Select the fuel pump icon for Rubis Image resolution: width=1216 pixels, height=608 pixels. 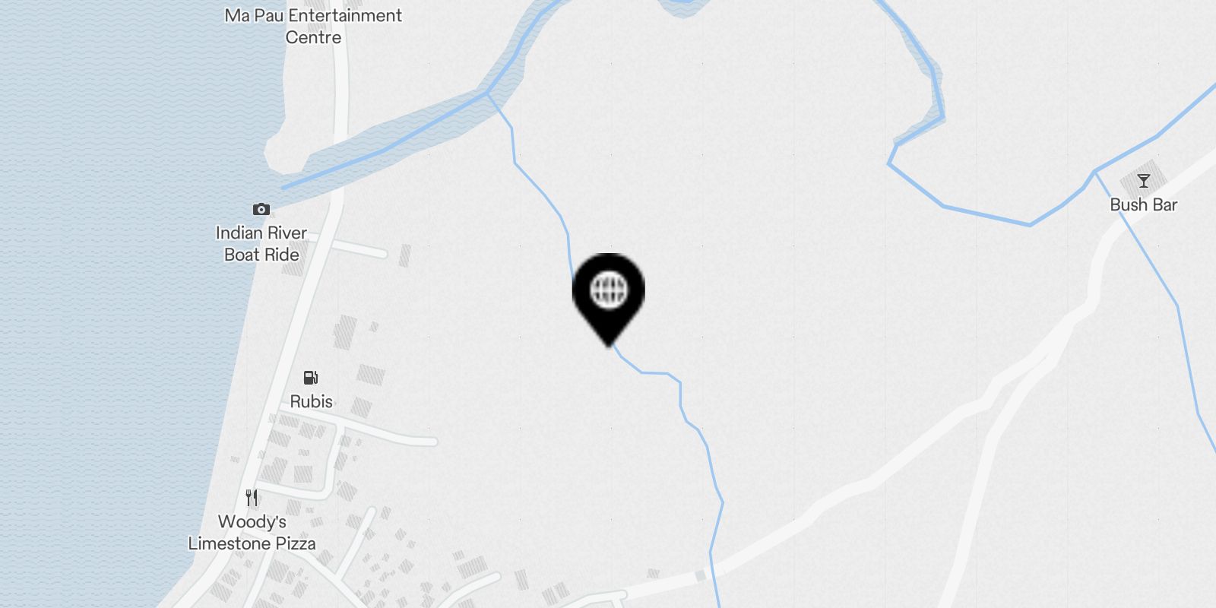tap(310, 378)
